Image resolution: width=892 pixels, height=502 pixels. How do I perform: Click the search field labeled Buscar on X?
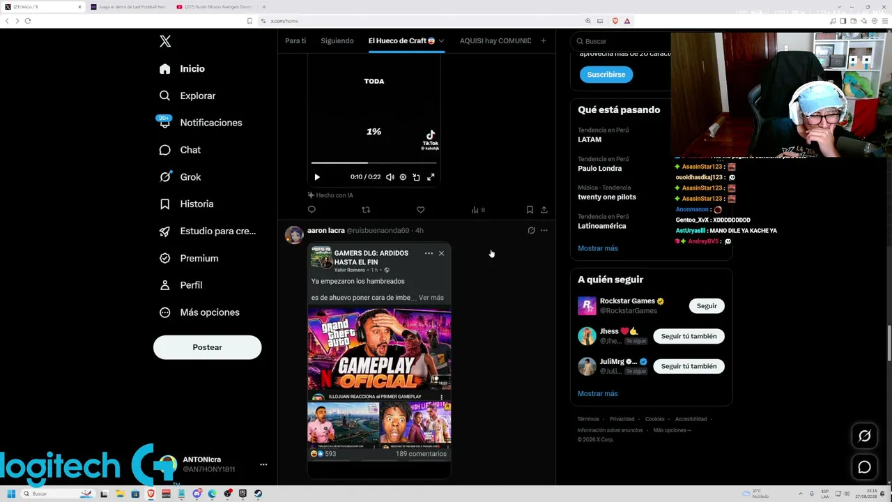(x=620, y=41)
